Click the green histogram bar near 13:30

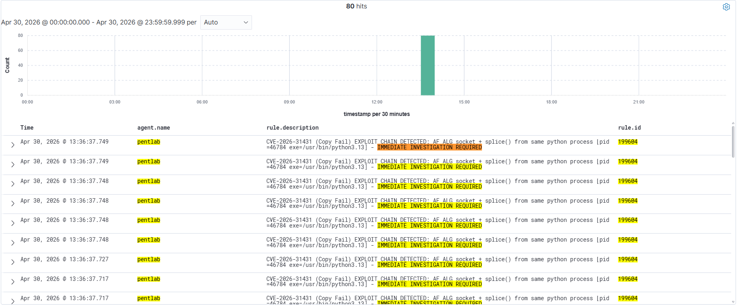tap(427, 65)
